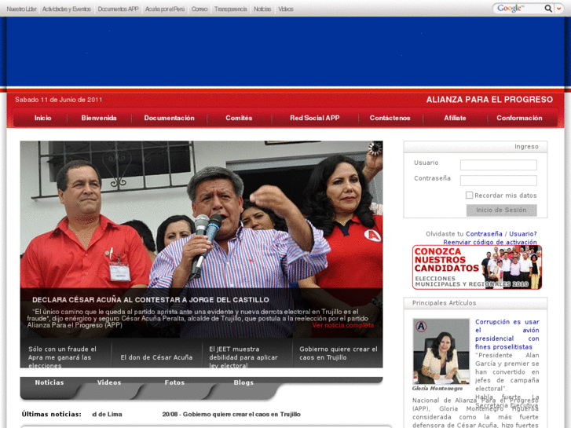
Task: Open Documentación navigation item
Action: click(170, 118)
